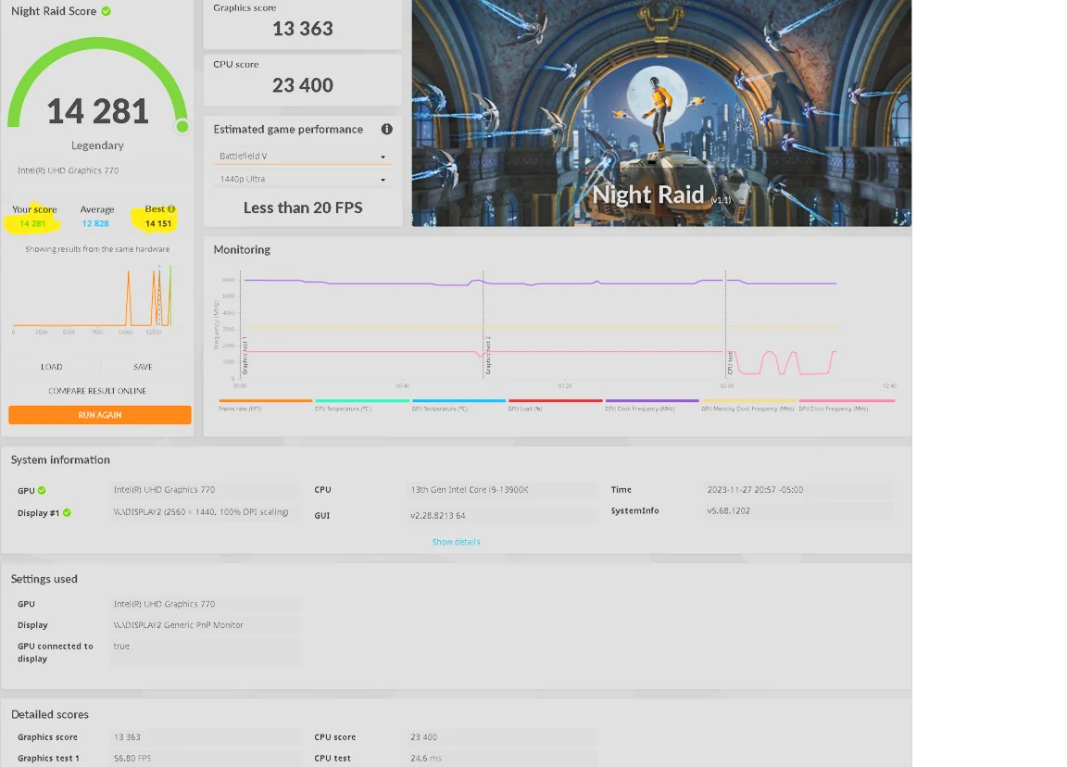Click the score distribution histogram
1067x767 pixels.
[x=97, y=297]
